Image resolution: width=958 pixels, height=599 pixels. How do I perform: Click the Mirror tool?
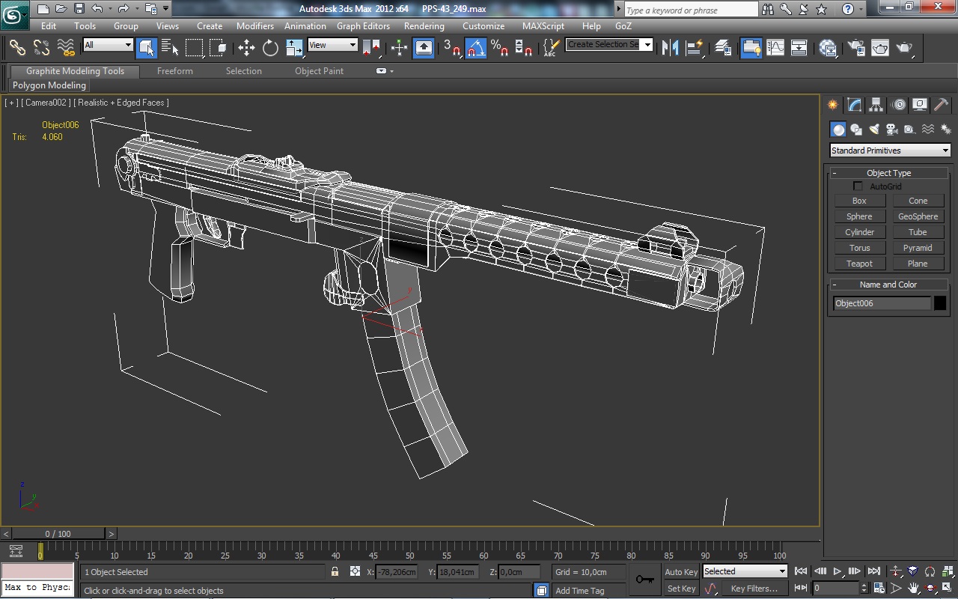pos(671,47)
